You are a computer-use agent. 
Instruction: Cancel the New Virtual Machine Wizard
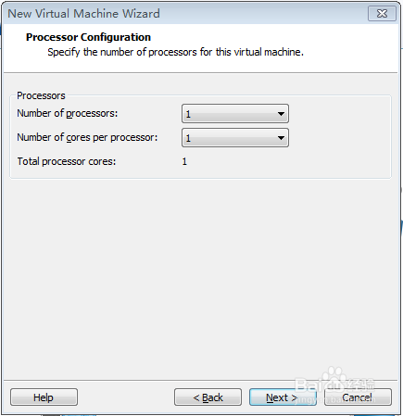click(x=358, y=397)
